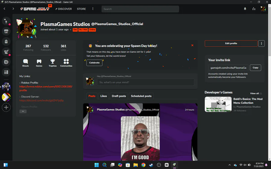Copy the invite link
The width and height of the screenshot is (271, 169).
[x=255, y=68]
